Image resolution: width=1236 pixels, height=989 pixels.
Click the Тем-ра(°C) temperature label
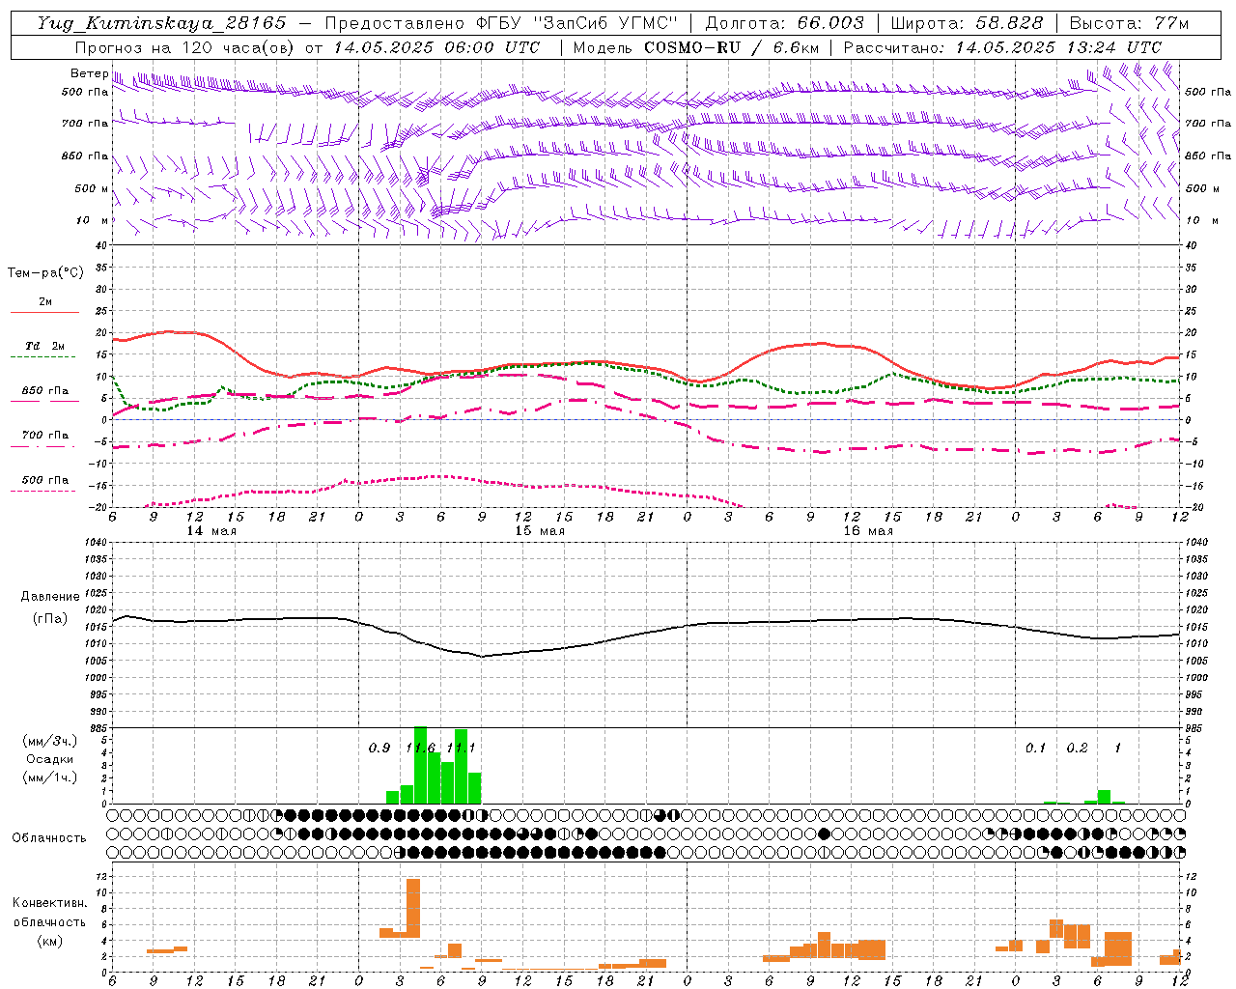click(x=45, y=273)
